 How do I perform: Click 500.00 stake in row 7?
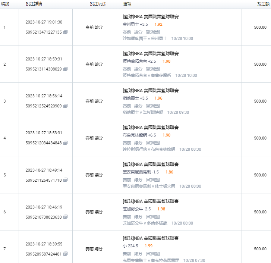point(260,249)
